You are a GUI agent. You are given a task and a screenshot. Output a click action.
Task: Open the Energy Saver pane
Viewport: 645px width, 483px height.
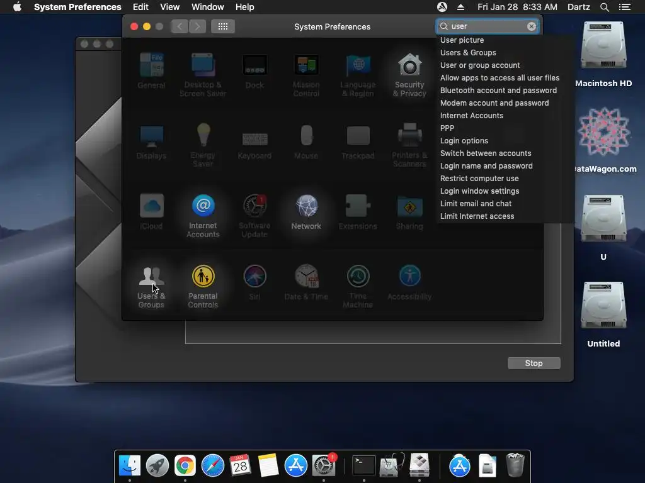tap(203, 145)
